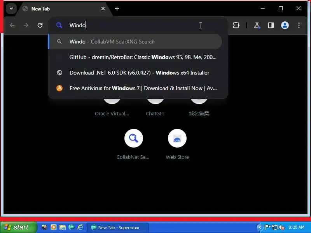
Task: Open the GitHub dremin/RetroBar suggestion
Action: 138,57
